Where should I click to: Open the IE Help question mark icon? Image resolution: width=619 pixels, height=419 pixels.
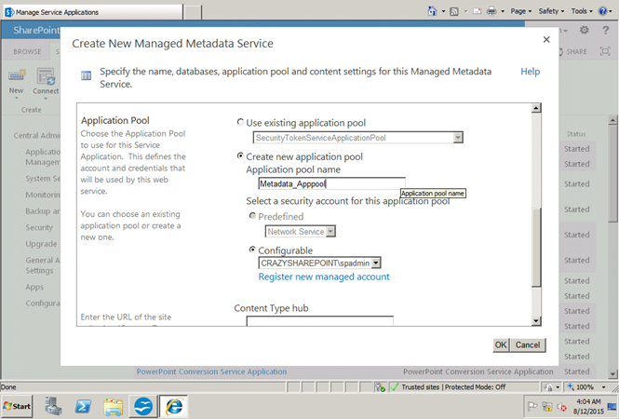pyautogui.click(x=602, y=11)
